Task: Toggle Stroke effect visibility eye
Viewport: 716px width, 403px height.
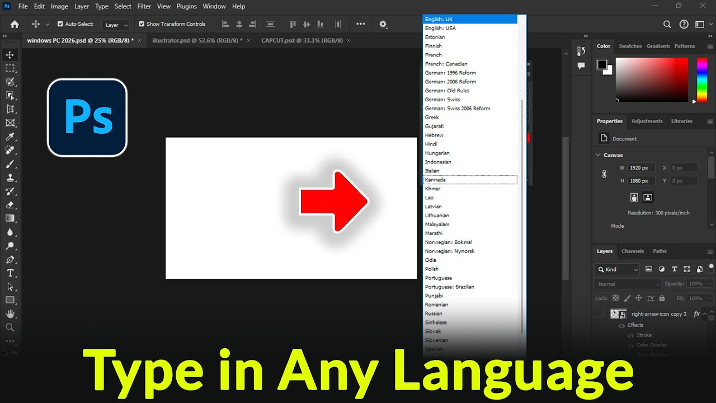Action: point(630,335)
